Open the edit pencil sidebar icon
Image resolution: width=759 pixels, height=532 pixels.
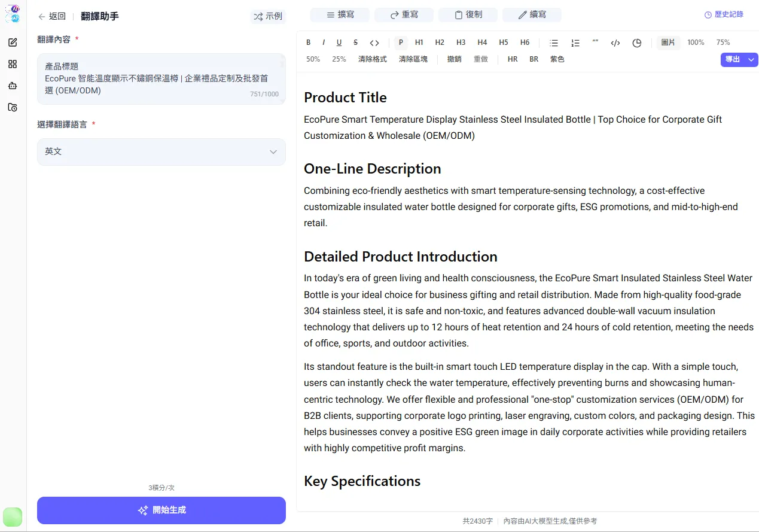point(13,42)
